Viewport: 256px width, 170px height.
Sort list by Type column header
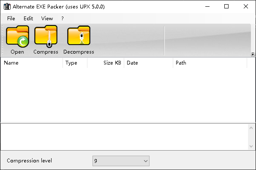[75, 63]
